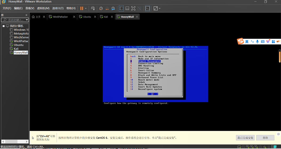Viewport: 281px width, 149px height.
Task: Open the 虚拟机(M) menu
Action: tap(43, 8)
